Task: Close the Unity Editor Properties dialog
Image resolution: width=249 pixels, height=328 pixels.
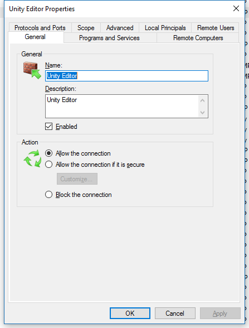Action: tap(236, 8)
